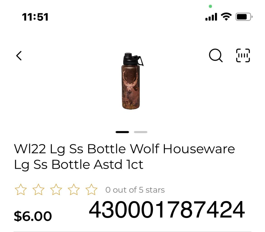Tap the green camera-in-use indicator dot
Image resolution: width=265 pixels, height=232 pixels.
[210, 6]
